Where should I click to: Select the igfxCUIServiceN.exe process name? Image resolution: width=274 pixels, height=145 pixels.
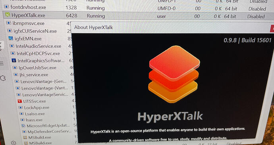35,31
